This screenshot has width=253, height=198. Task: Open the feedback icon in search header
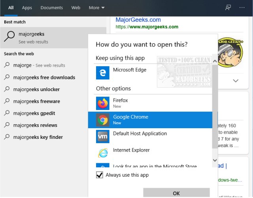pos(228,7)
